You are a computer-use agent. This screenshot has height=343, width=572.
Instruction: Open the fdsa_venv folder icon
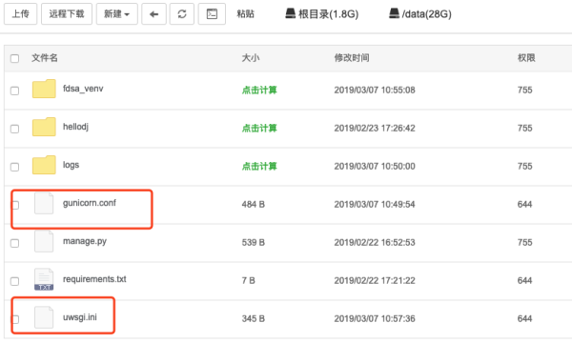pos(44,89)
